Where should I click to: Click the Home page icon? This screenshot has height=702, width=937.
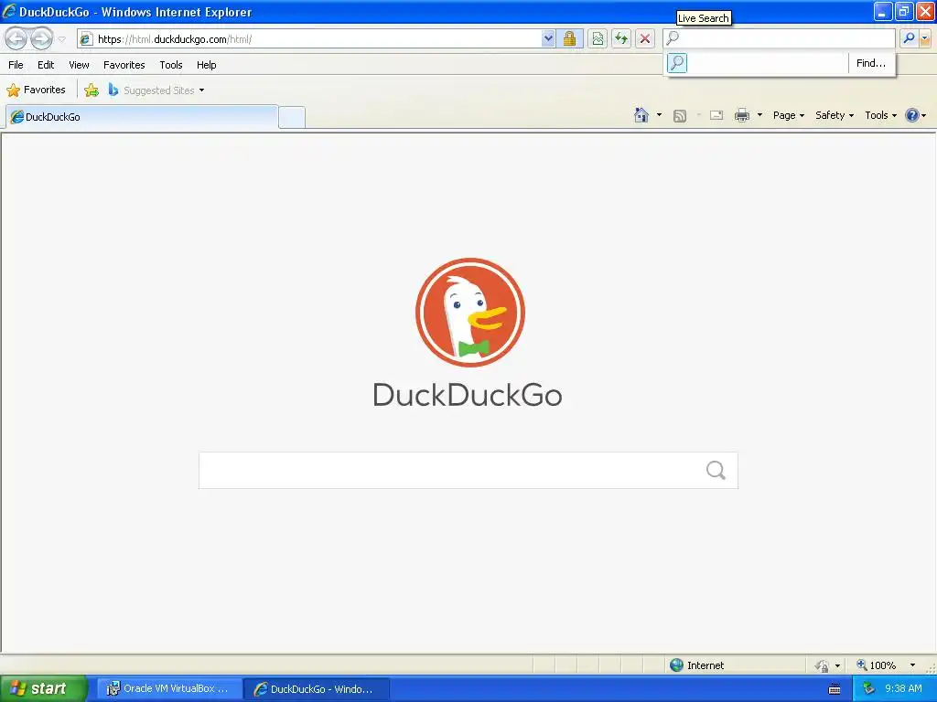coord(641,115)
